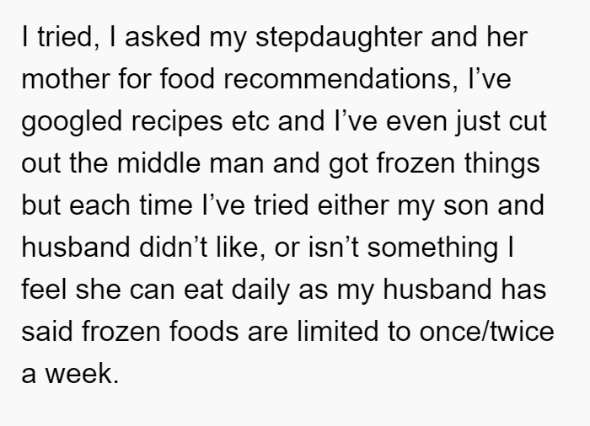Select the word "googled" in the text
590x426 pixels.
[72, 122]
